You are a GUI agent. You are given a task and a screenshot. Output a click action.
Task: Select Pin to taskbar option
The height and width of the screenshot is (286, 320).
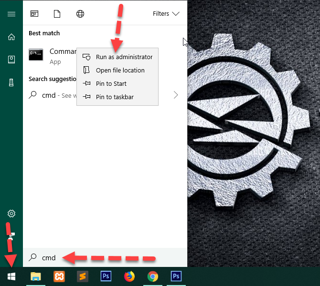pyautogui.click(x=114, y=97)
